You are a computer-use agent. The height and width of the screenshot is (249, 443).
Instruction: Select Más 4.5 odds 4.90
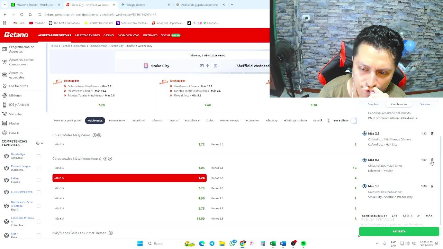click(x=129, y=198)
